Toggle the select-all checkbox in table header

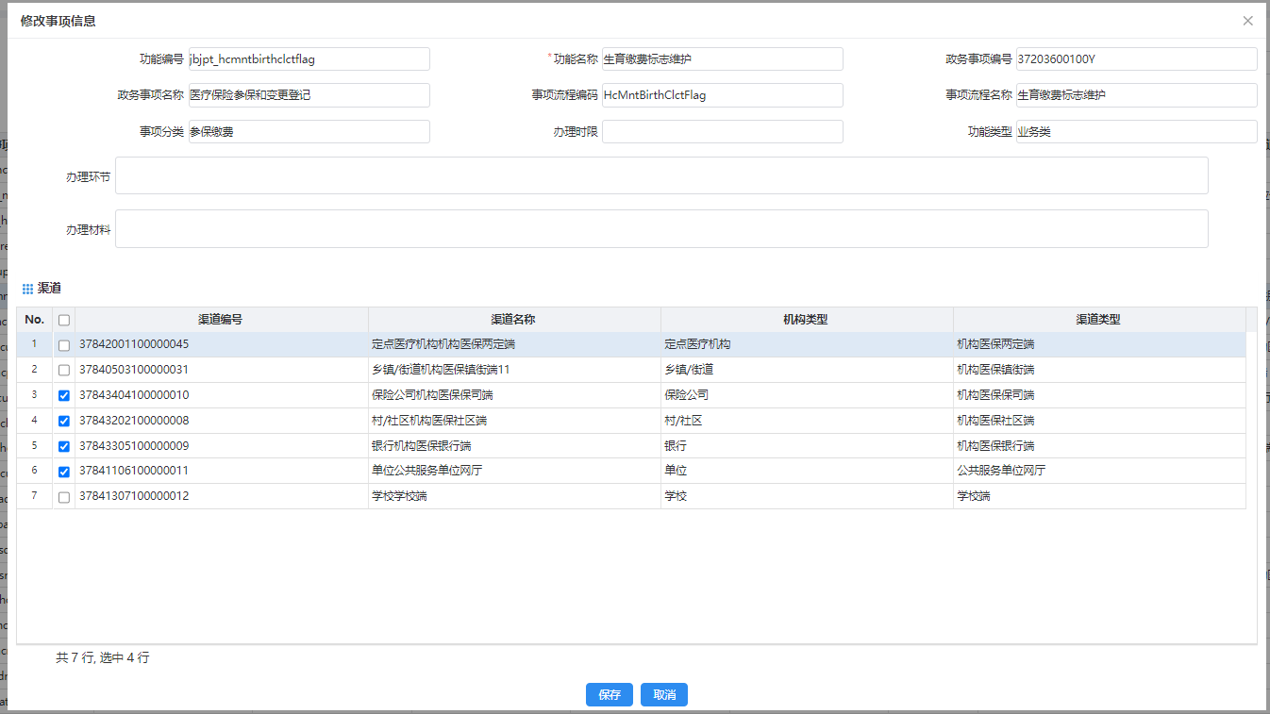[x=64, y=320]
